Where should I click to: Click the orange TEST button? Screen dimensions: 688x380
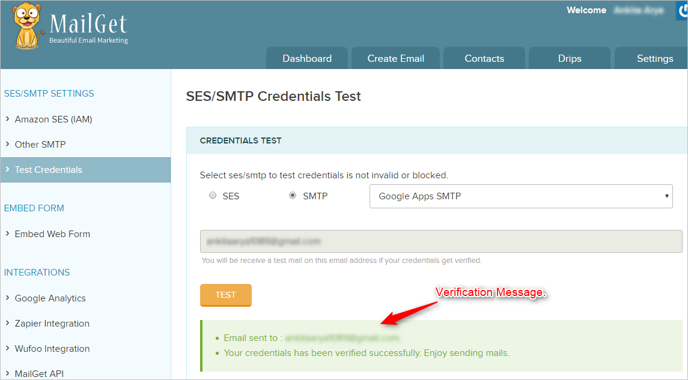click(x=225, y=295)
